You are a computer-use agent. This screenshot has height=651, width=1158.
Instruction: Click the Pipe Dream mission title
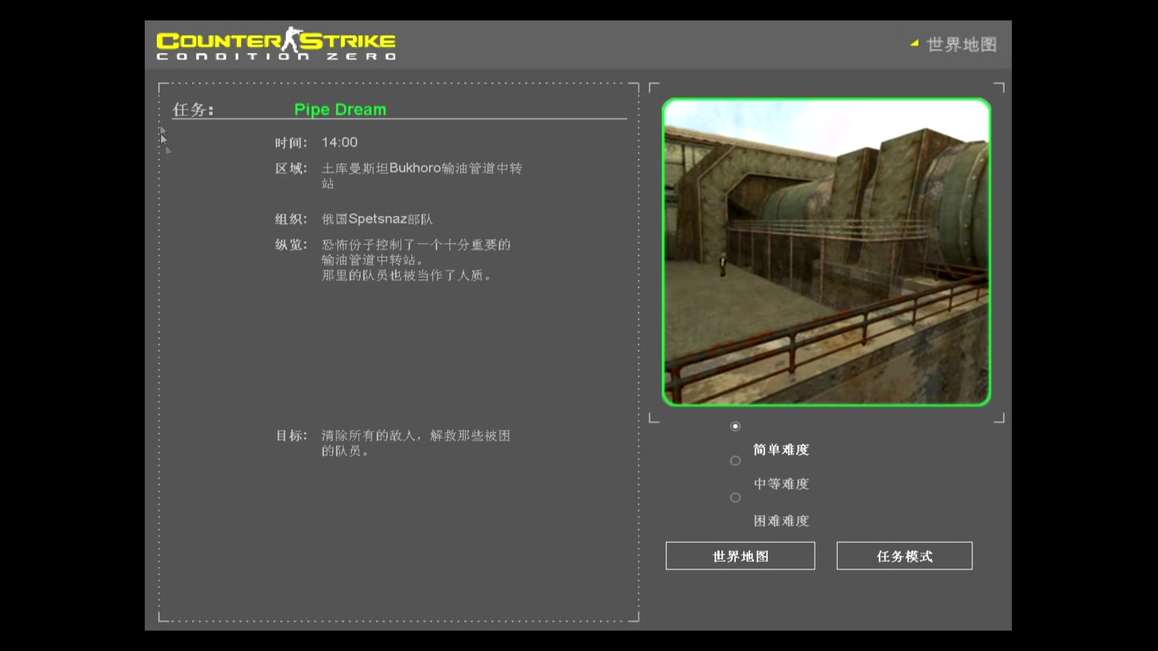coord(340,110)
